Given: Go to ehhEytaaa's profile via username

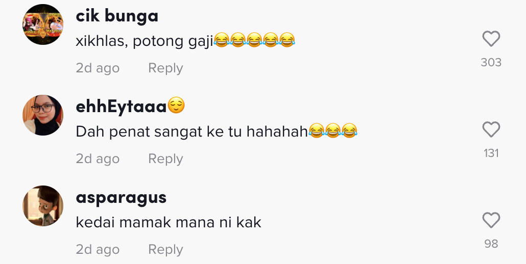Looking at the screenshot, I should click(x=122, y=107).
